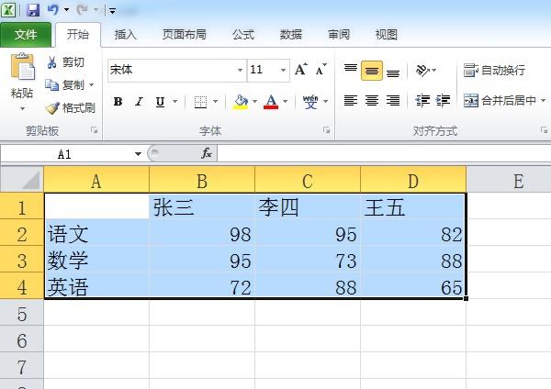Select the Format Painter brush icon
Viewport: 551px width, 389px height.
[x=52, y=107]
